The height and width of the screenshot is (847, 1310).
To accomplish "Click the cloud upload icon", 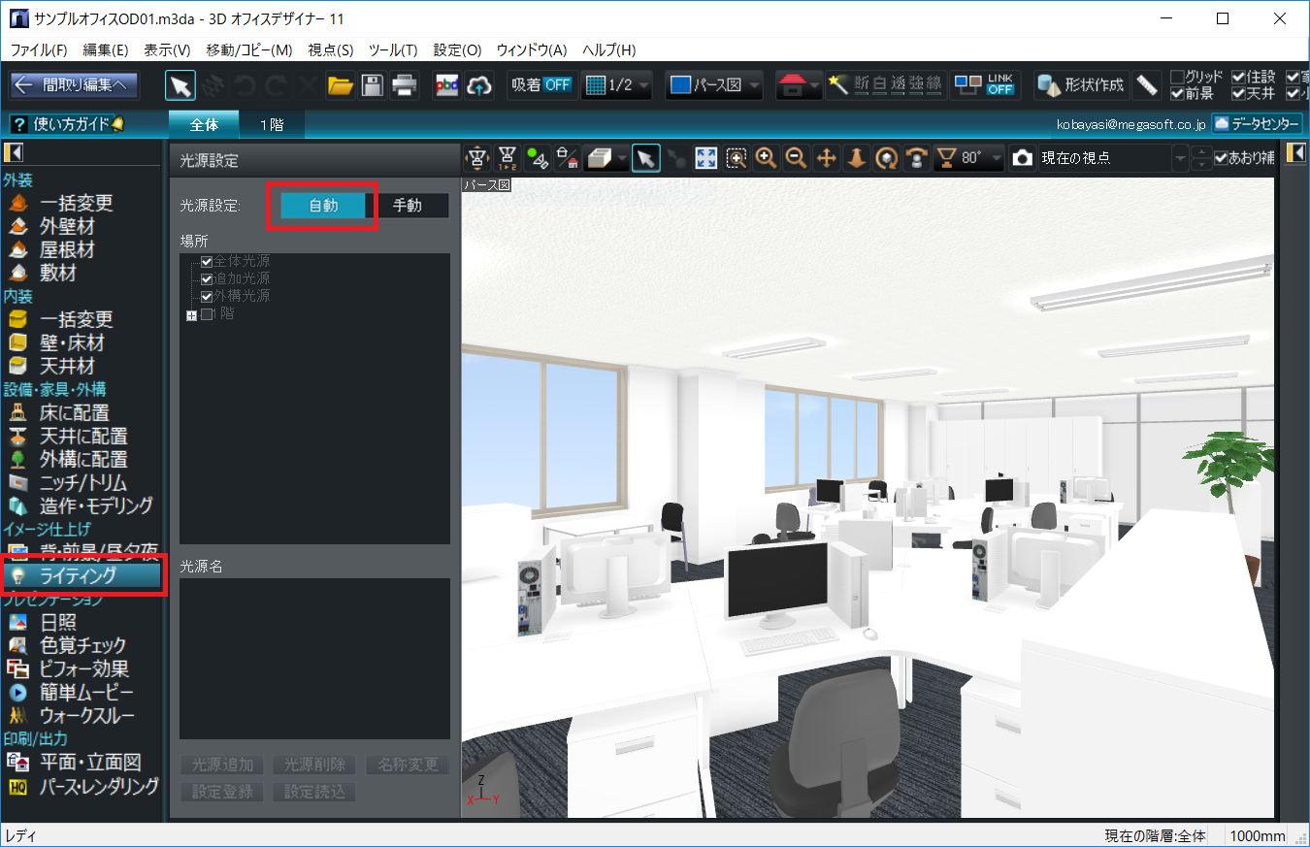I will click(479, 85).
